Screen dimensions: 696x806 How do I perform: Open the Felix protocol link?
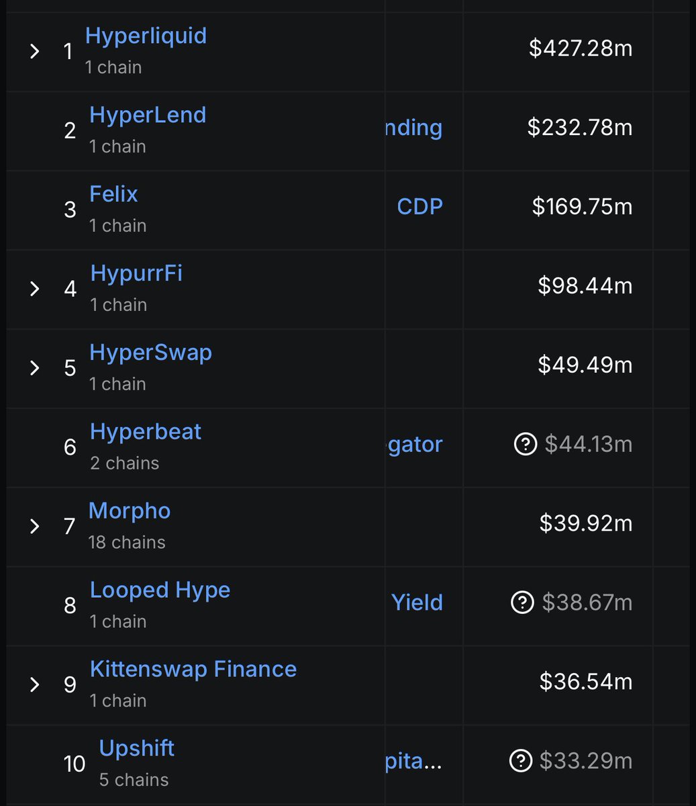(x=113, y=194)
